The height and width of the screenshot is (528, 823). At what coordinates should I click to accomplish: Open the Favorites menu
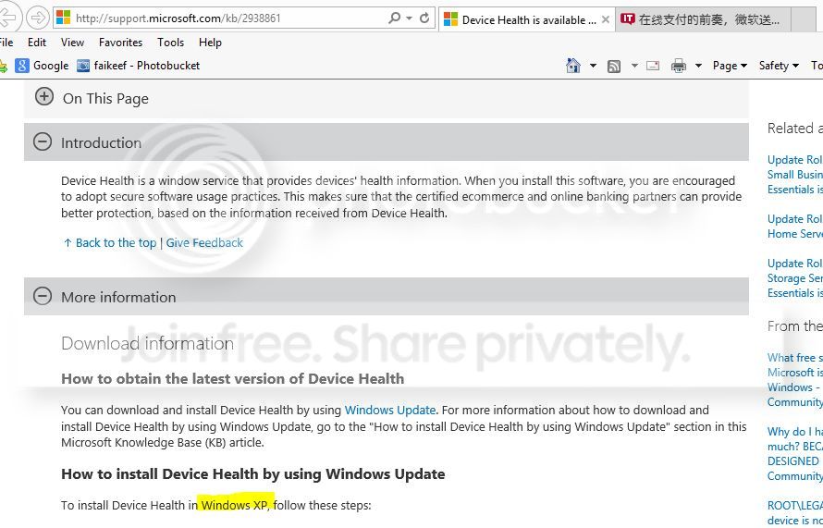[x=121, y=43]
